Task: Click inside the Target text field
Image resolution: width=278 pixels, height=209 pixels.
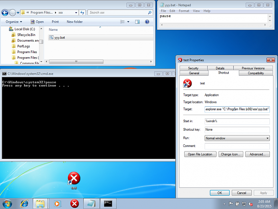Action: click(x=237, y=110)
